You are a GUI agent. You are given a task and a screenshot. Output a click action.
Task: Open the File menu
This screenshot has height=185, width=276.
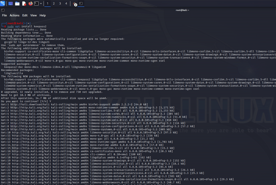pyautogui.click(x=4, y=15)
